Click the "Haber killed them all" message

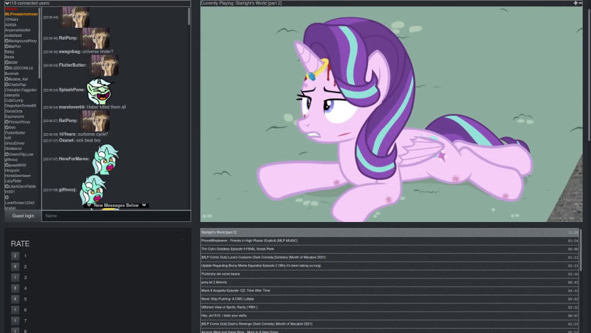click(x=106, y=108)
